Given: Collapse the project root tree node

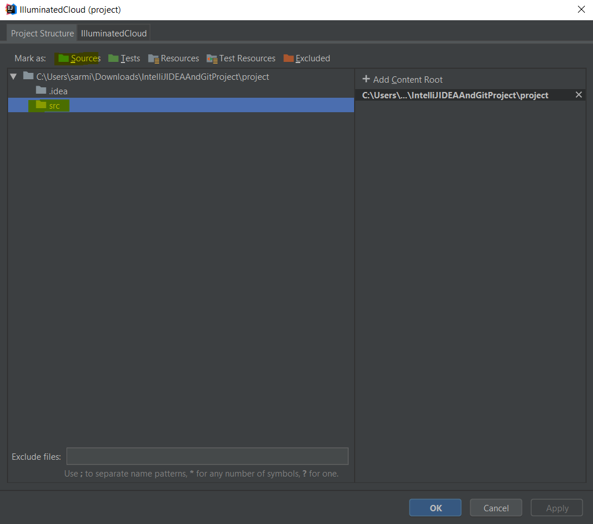Looking at the screenshot, I should pyautogui.click(x=14, y=76).
